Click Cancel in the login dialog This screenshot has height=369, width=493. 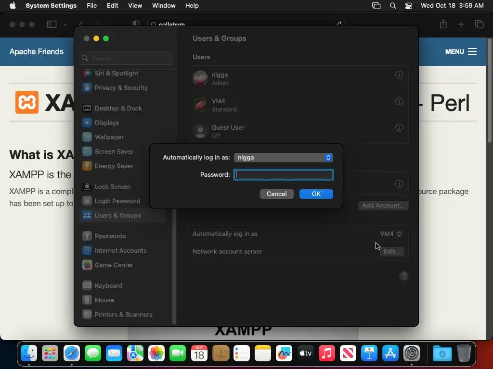click(x=277, y=194)
